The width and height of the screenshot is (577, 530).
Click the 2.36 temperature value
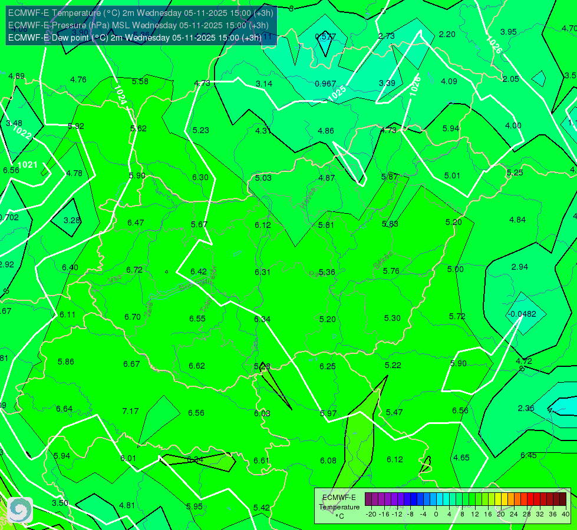(x=526, y=408)
